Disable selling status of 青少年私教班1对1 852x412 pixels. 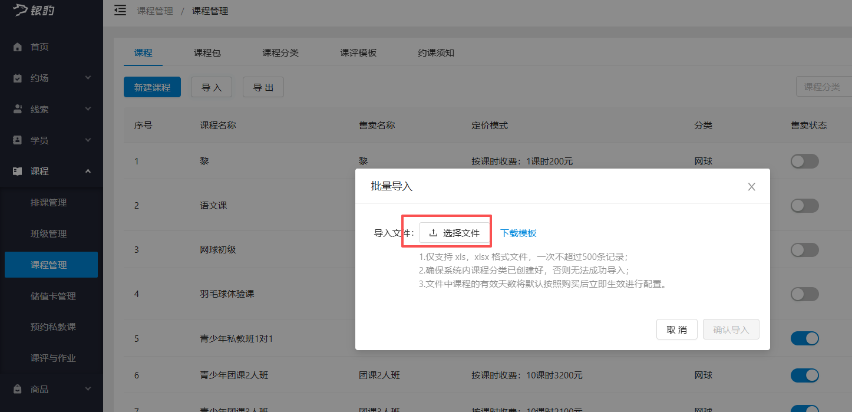point(804,338)
